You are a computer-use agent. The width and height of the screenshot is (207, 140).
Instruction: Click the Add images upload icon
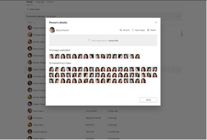[x=133, y=30]
